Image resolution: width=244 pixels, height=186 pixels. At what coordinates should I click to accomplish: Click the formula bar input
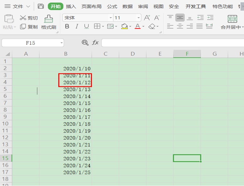(172, 43)
